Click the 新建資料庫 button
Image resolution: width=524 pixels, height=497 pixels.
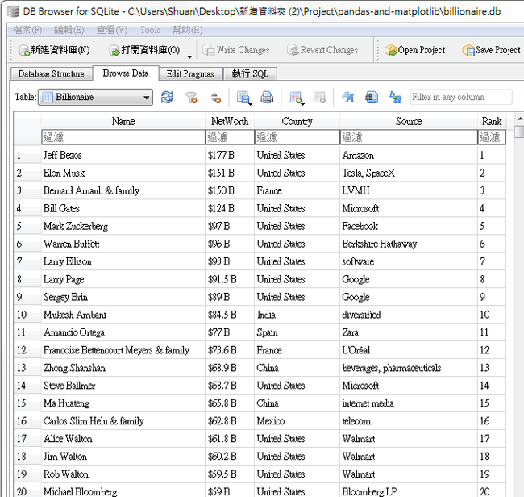click(x=53, y=50)
